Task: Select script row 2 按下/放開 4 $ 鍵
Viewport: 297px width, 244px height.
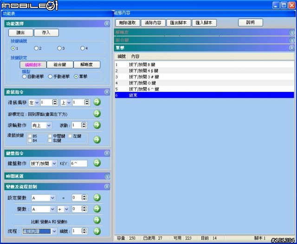Action: click(x=205, y=71)
